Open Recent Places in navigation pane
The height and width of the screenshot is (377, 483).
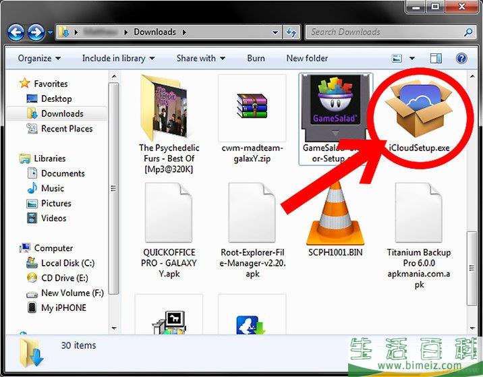(67, 129)
